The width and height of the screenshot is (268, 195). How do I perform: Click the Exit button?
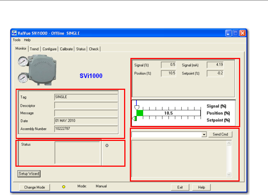point(180,187)
